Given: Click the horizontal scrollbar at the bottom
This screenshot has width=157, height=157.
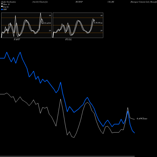Looking at the screenshot, I should coord(67,156).
